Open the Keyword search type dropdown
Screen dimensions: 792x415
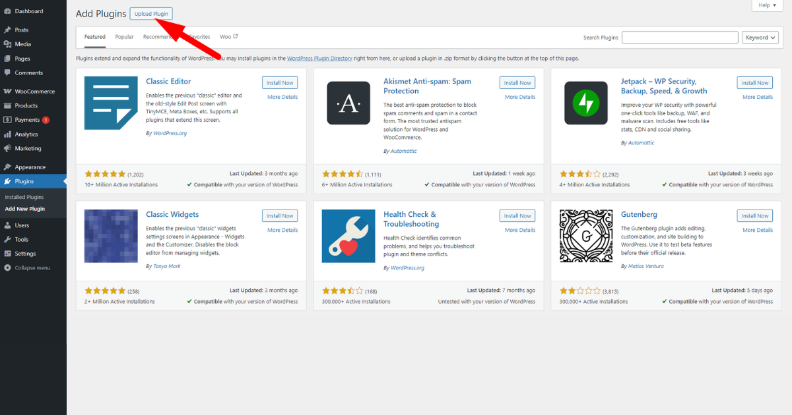pyautogui.click(x=760, y=38)
